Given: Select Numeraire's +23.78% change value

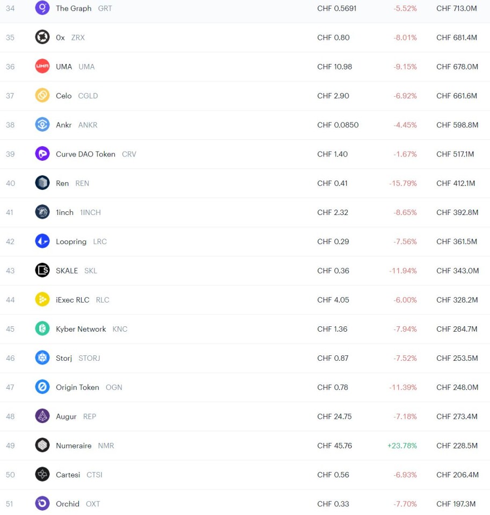Looking at the screenshot, I should [402, 446].
